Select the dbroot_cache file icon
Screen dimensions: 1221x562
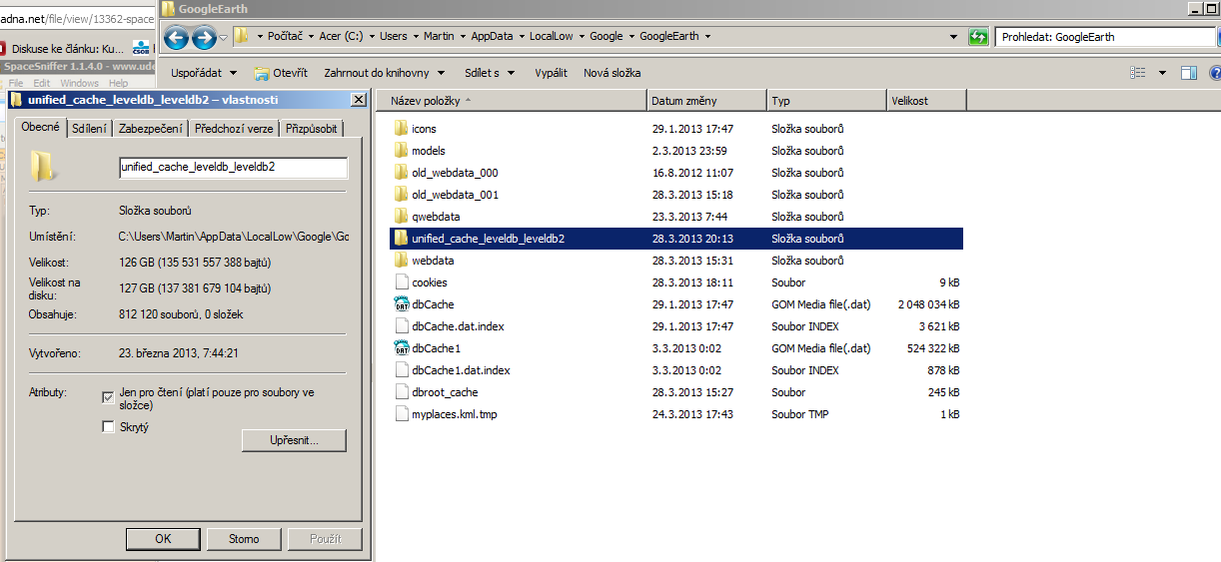tap(402, 392)
